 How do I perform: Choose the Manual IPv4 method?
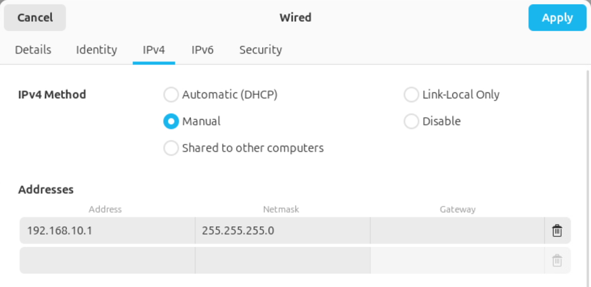(171, 121)
